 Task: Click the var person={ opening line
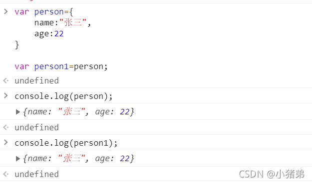click(x=44, y=12)
